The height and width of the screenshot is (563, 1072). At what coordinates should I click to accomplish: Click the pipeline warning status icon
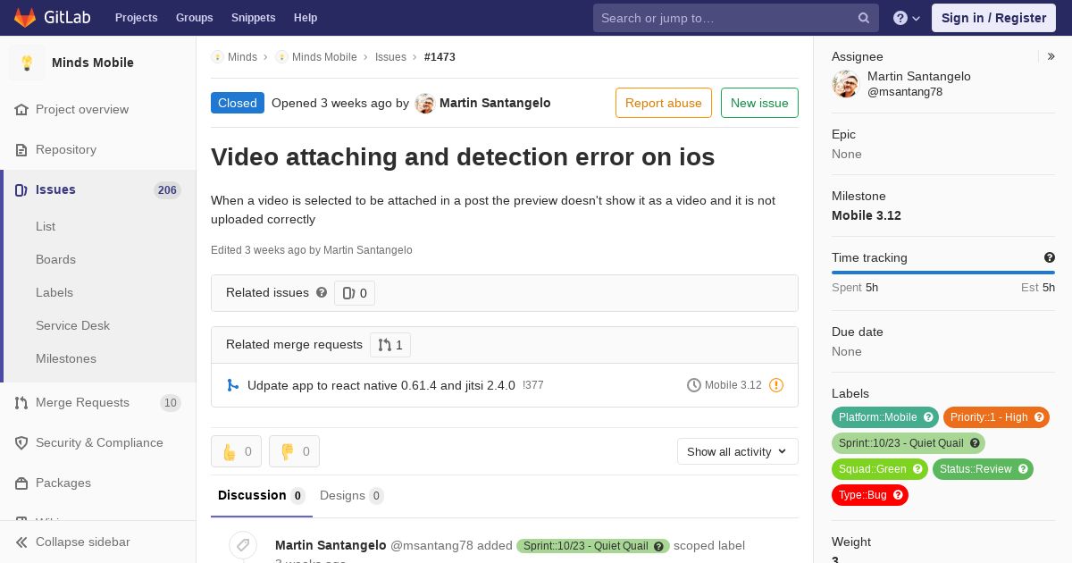(x=776, y=385)
